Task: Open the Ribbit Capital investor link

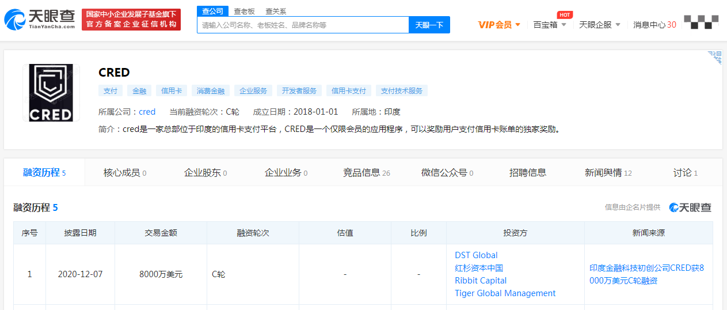Action: click(481, 281)
